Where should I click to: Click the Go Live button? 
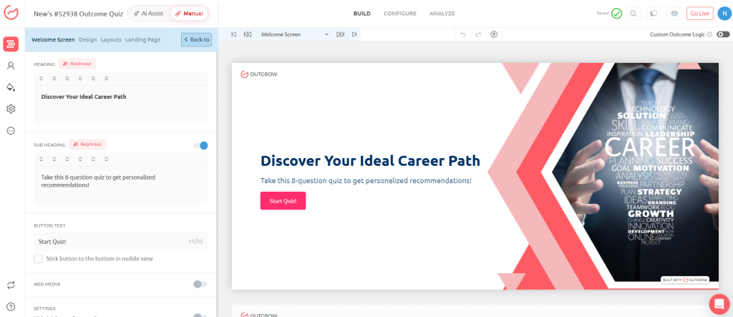[x=700, y=14]
